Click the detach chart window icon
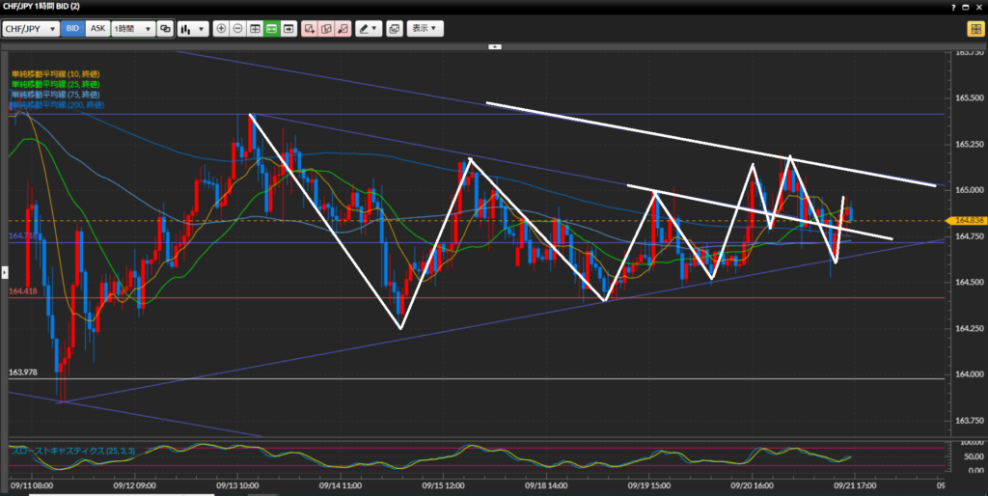 [x=394, y=29]
